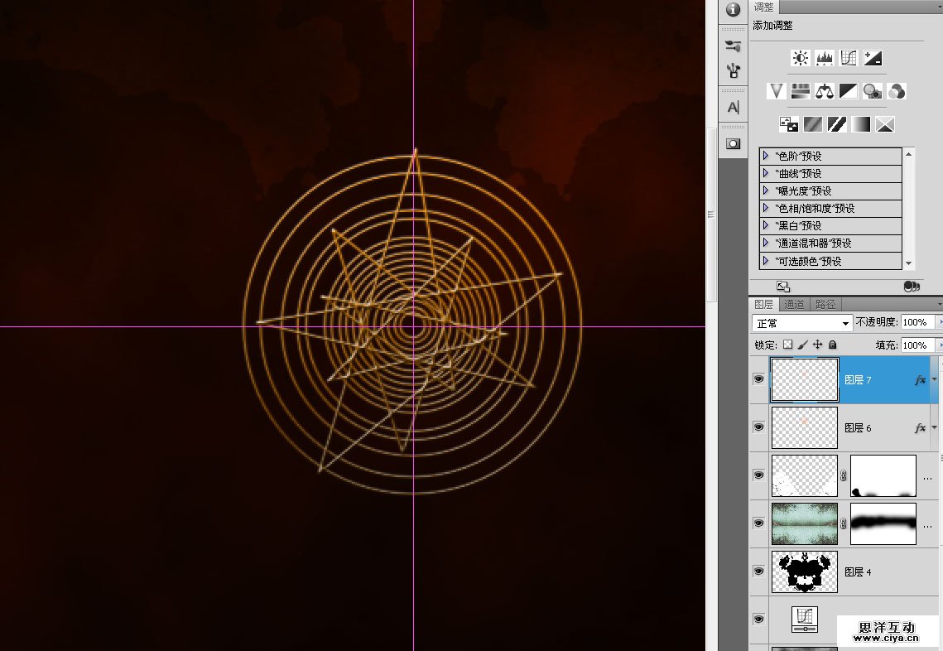Click the Invert adjustment icon
Image resolution: width=943 pixels, height=651 pixels.
click(788, 124)
